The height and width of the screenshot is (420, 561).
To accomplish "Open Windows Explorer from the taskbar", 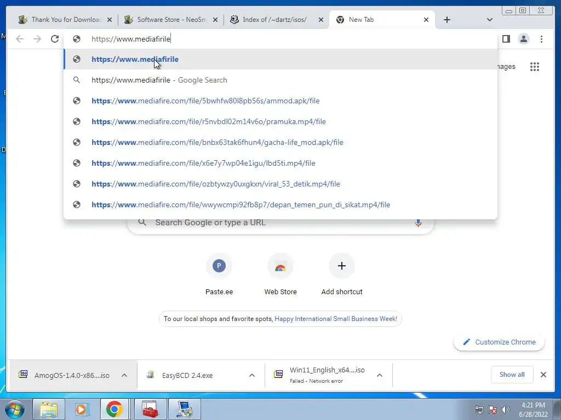I will tap(48, 409).
